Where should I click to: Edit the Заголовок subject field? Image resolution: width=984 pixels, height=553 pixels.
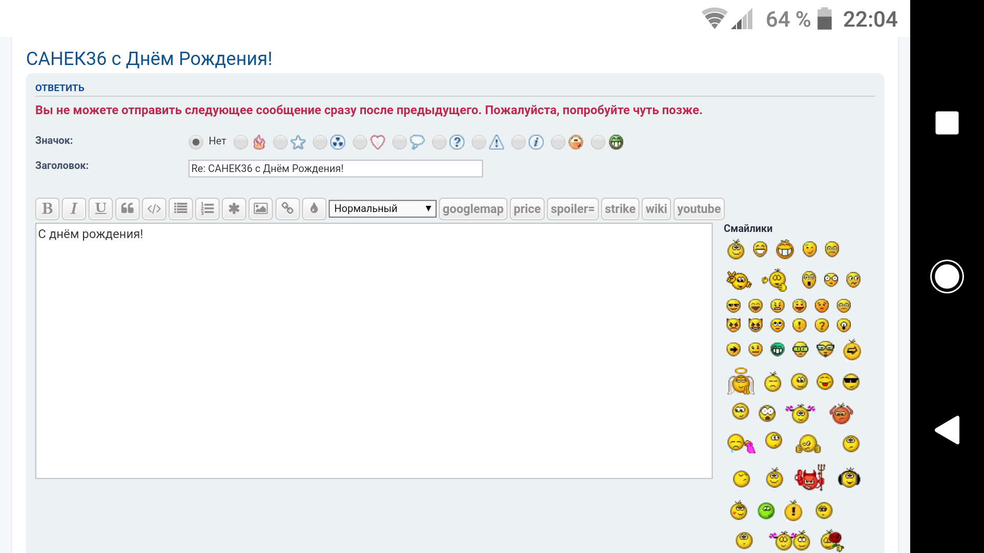point(335,168)
